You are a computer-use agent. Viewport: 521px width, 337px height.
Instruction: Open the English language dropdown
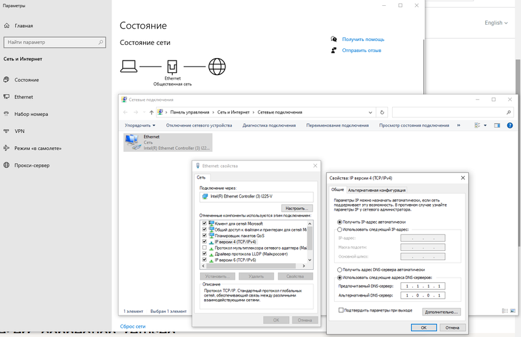point(496,23)
